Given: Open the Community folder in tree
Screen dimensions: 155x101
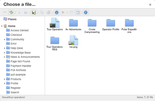Looking at the screenshot, I should click(15, 39).
